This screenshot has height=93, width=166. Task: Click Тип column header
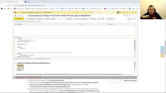[93, 24]
